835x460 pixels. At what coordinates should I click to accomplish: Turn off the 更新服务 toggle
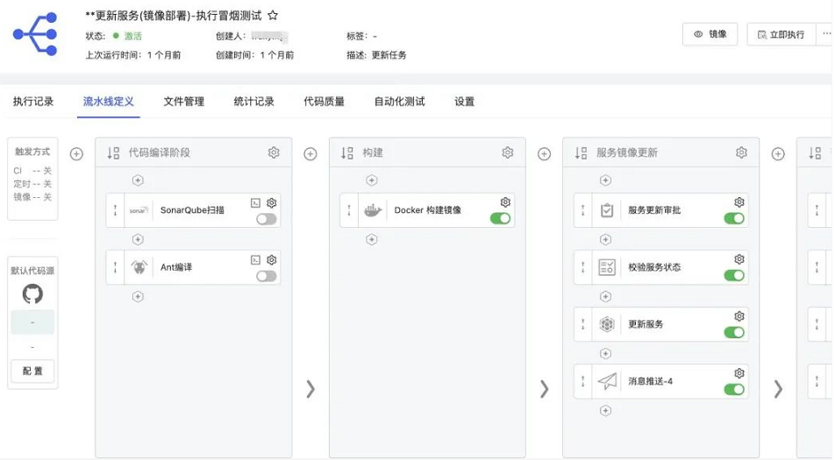(734, 333)
